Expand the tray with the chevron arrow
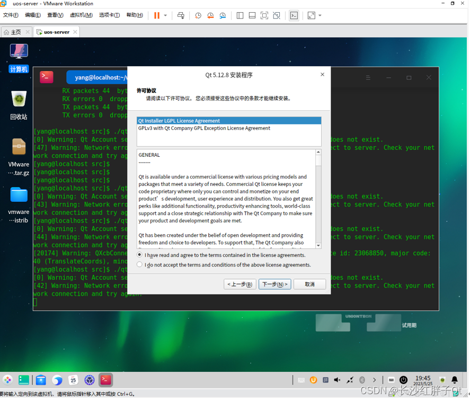The width and height of the screenshot is (470, 401). coord(375,380)
